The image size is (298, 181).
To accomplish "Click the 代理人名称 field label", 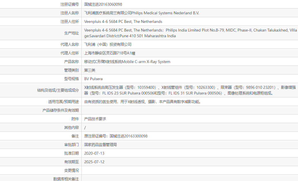I will click(70, 44).
